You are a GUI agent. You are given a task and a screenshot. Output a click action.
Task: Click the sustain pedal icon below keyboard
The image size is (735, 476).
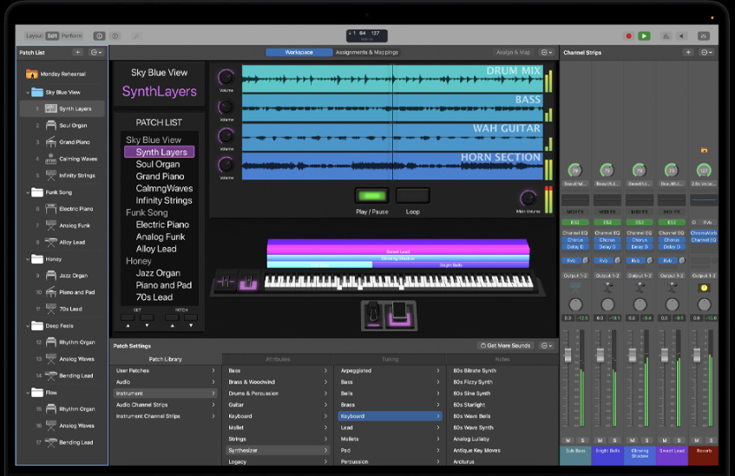pyautogui.click(x=373, y=315)
